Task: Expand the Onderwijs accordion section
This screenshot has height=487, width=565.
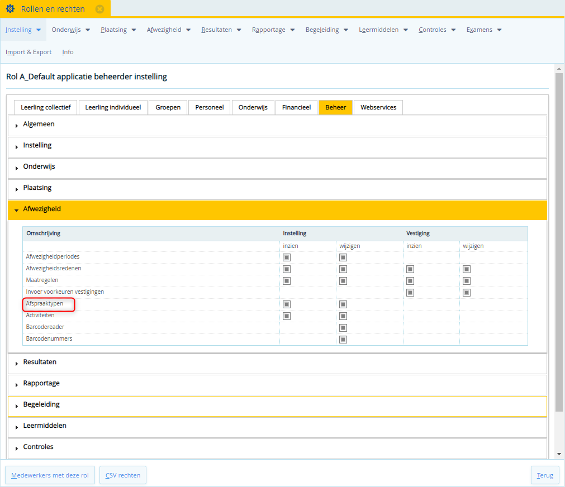Action: point(277,168)
